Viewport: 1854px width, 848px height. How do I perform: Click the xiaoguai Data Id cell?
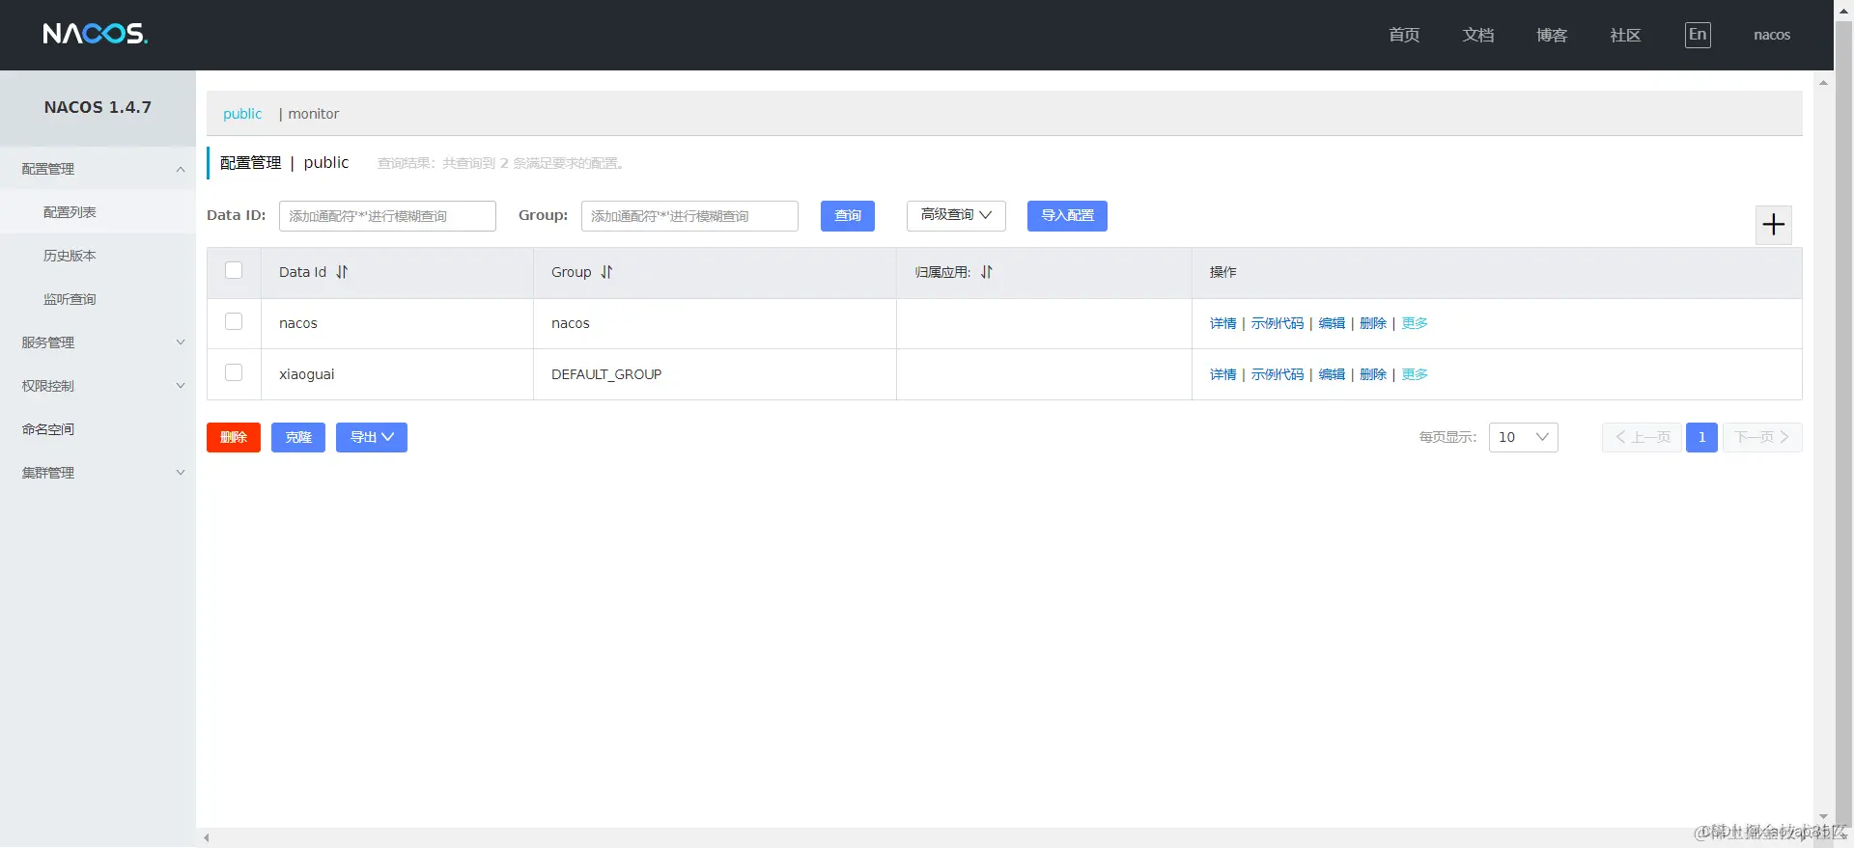pyautogui.click(x=397, y=374)
